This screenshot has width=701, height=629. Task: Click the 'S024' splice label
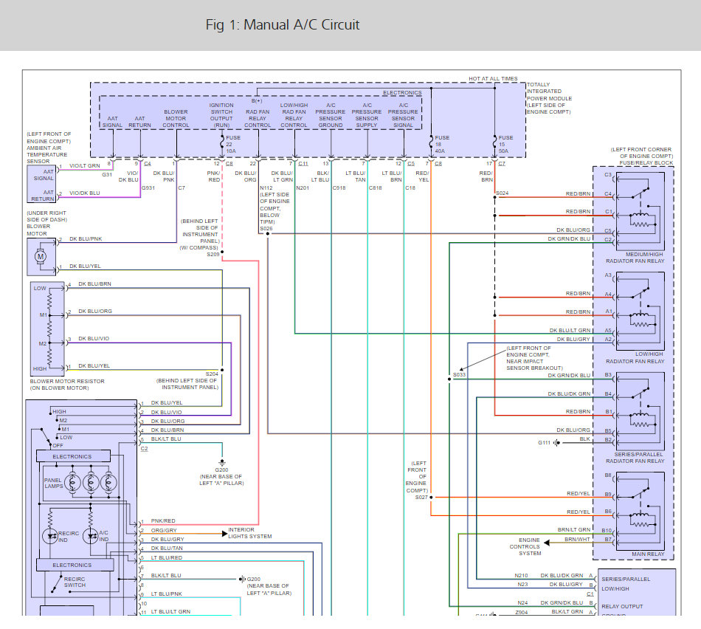coord(502,193)
